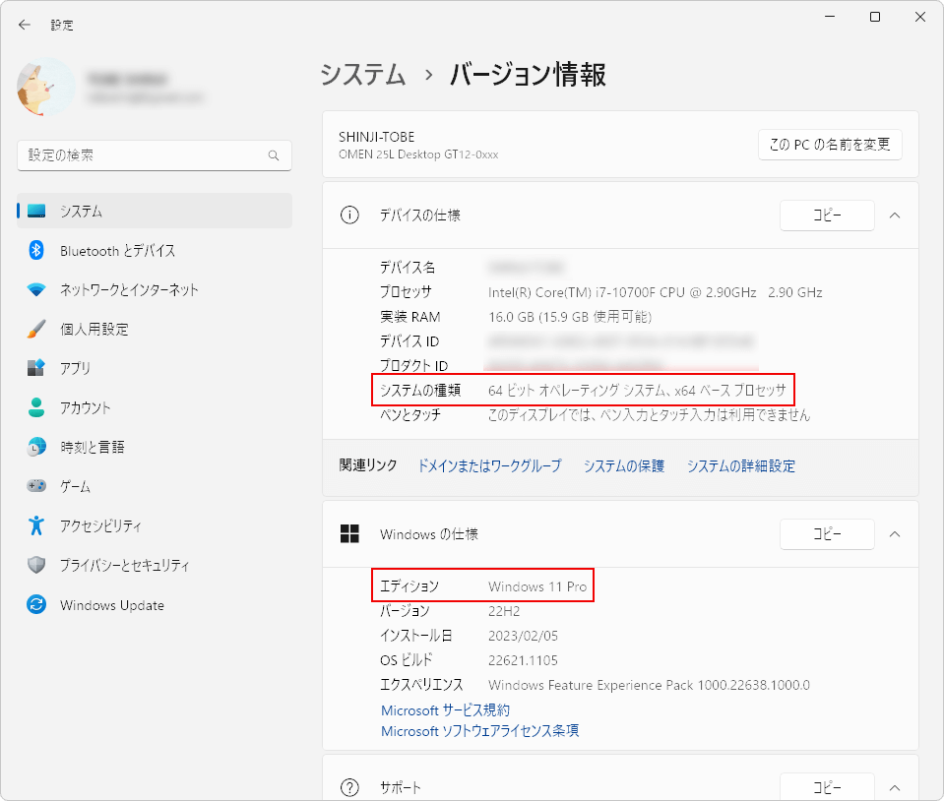Select the Windows 11 Pro edition value

click(537, 586)
